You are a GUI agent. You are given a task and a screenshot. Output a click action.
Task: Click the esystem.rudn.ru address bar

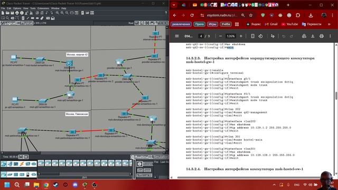(222, 15)
